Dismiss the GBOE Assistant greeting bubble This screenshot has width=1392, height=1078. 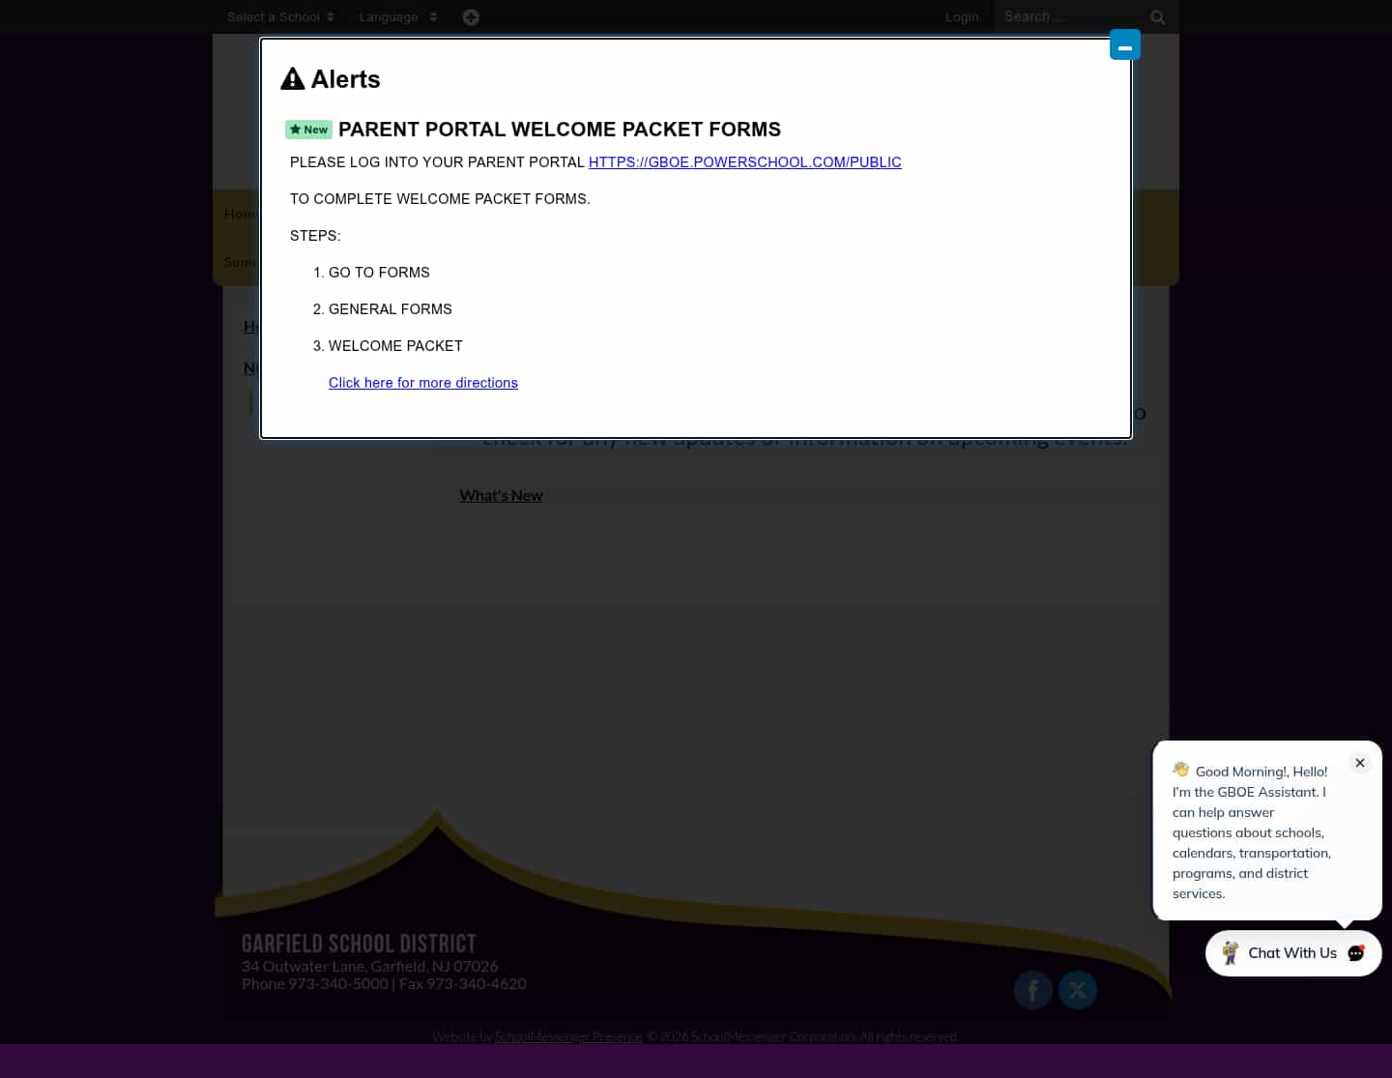[1360, 763]
